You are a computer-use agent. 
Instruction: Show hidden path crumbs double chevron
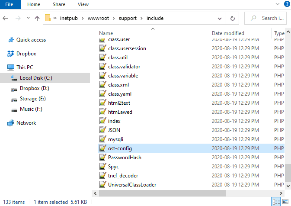55,18
